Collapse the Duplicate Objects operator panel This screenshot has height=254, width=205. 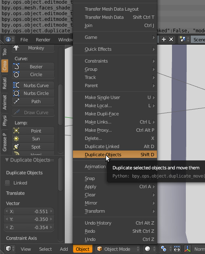point(7,160)
